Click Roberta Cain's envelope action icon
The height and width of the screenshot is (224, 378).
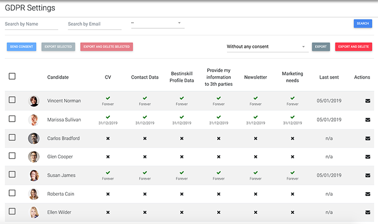(367, 194)
